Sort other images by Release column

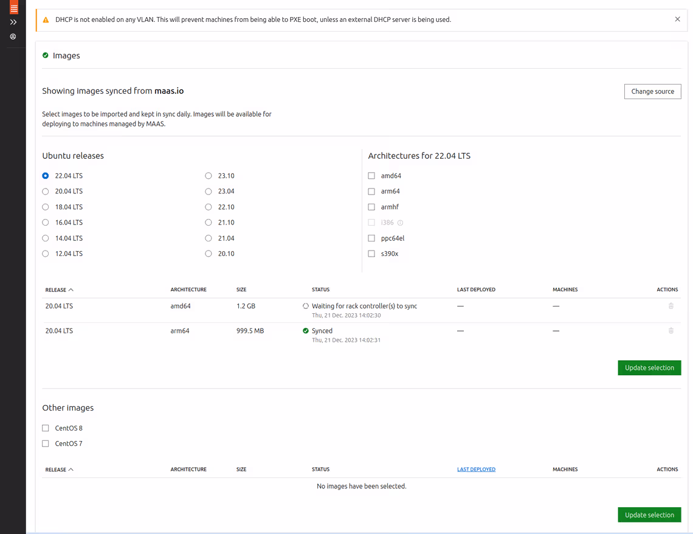click(x=59, y=470)
